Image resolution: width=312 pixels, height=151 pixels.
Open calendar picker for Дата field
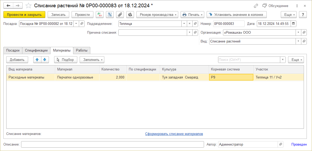click(294, 24)
